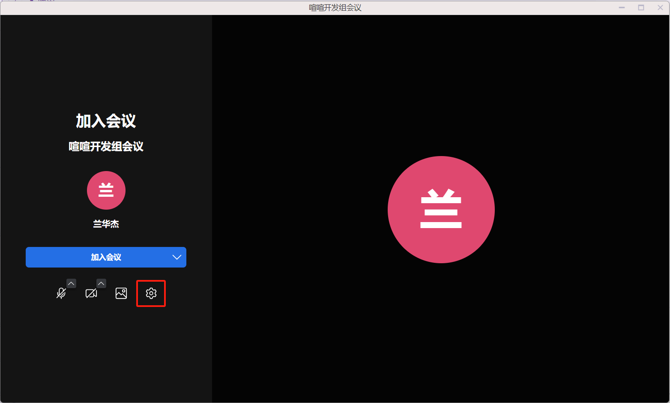The width and height of the screenshot is (670, 403).
Task: Click empty space below the large preview avatar
Action: tap(441, 334)
